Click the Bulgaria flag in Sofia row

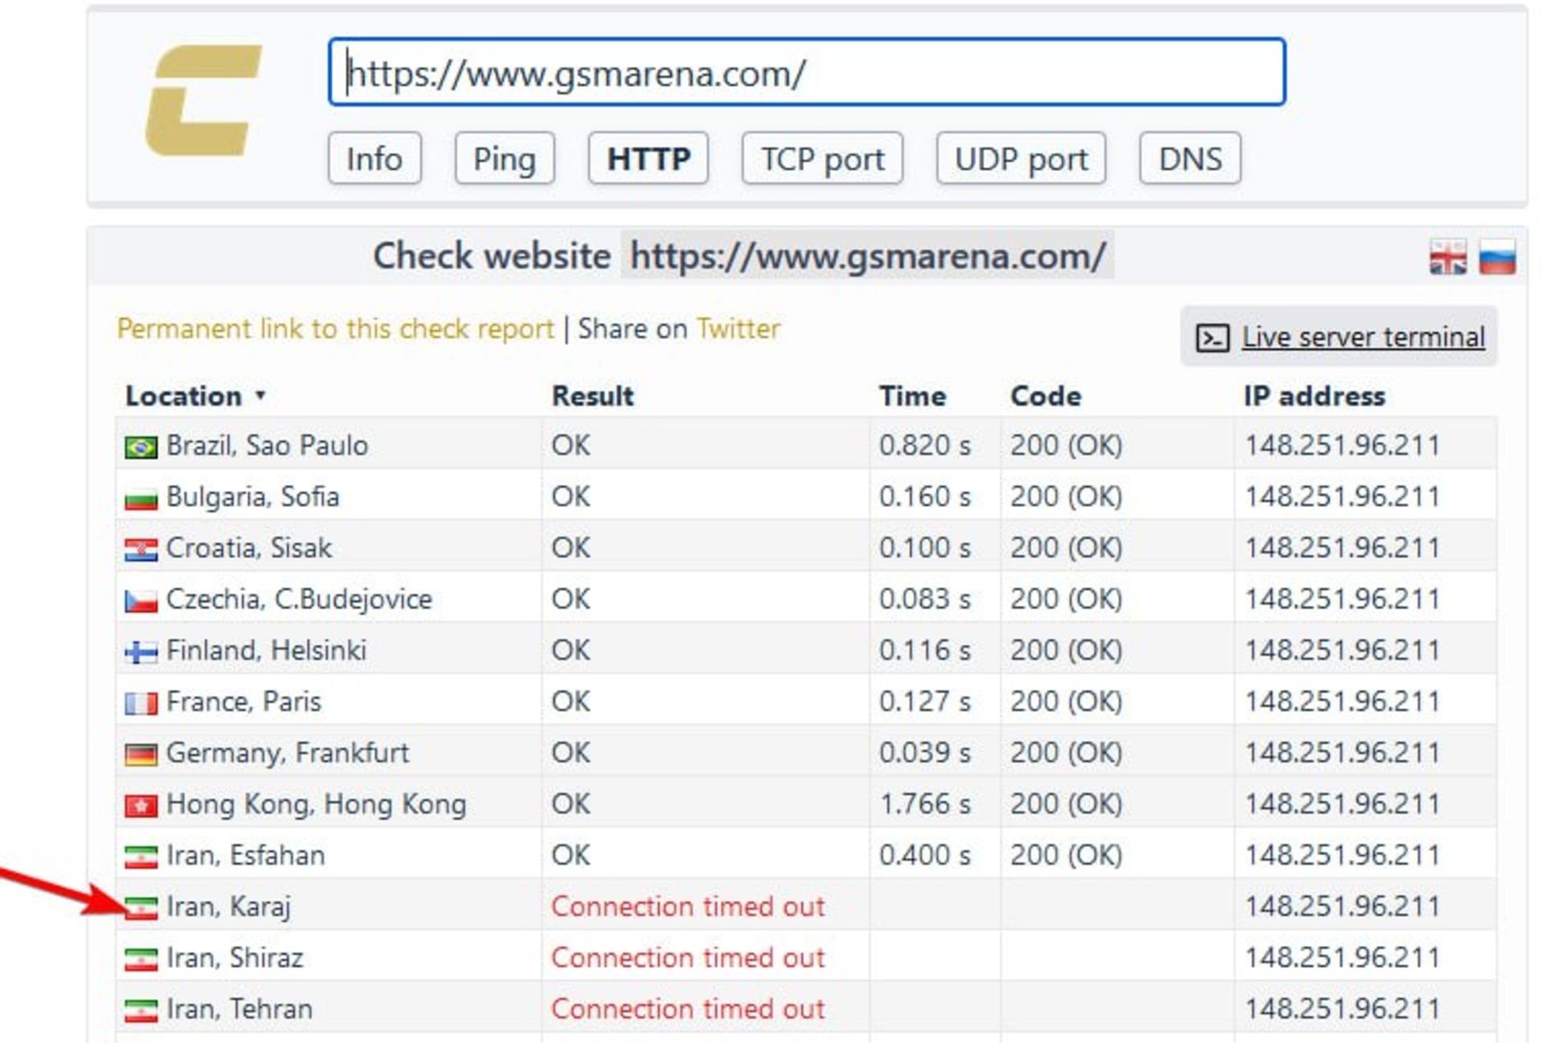tap(141, 499)
